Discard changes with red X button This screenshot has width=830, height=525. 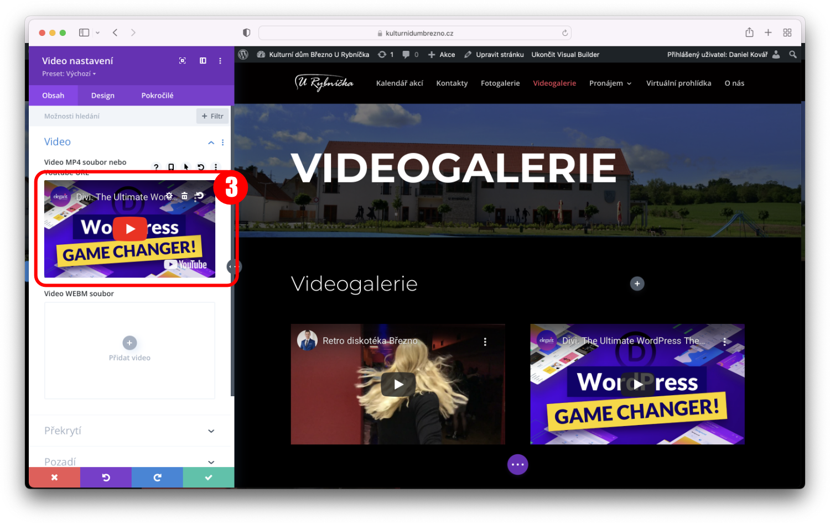pyautogui.click(x=54, y=477)
